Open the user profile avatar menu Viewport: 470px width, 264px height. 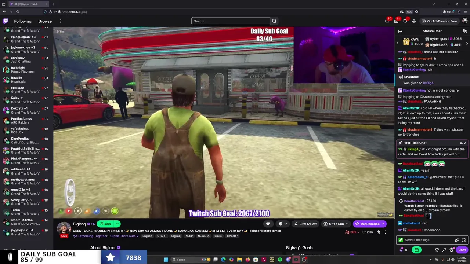(x=465, y=21)
